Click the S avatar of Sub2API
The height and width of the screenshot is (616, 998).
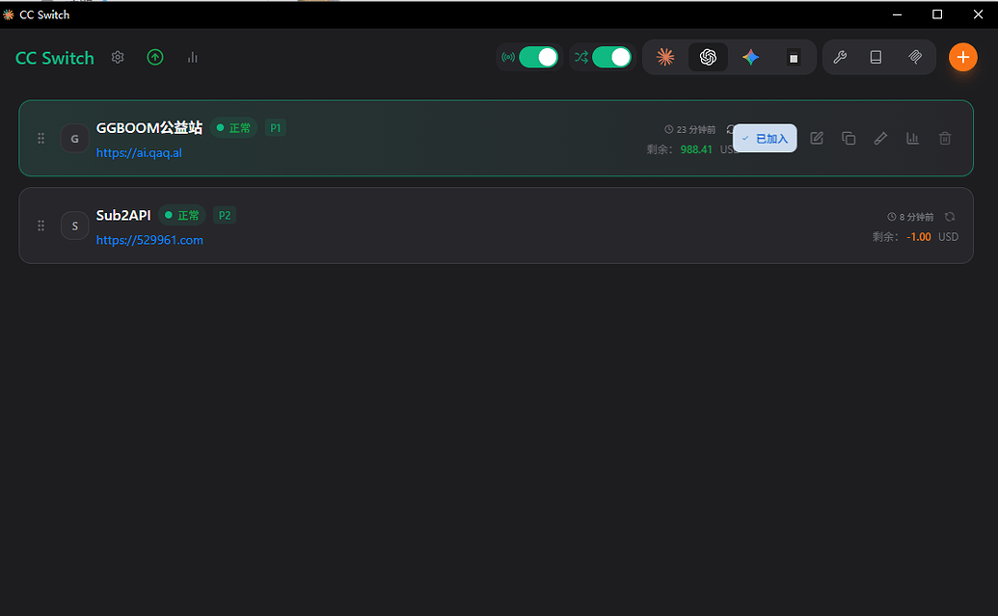[x=74, y=226]
